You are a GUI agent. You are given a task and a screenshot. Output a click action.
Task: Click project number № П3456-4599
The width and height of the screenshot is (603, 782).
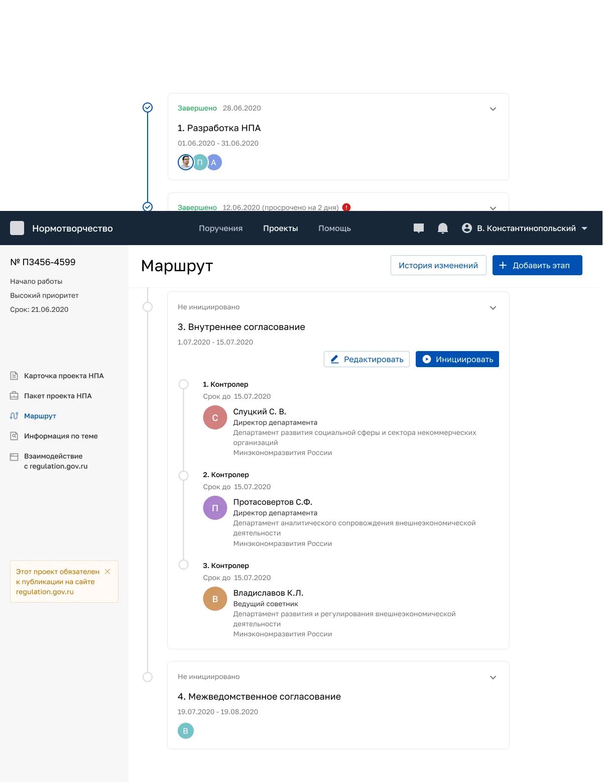pos(43,262)
